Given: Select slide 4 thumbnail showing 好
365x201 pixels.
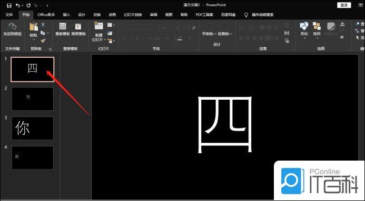Looking at the screenshot, I should click(33, 157).
